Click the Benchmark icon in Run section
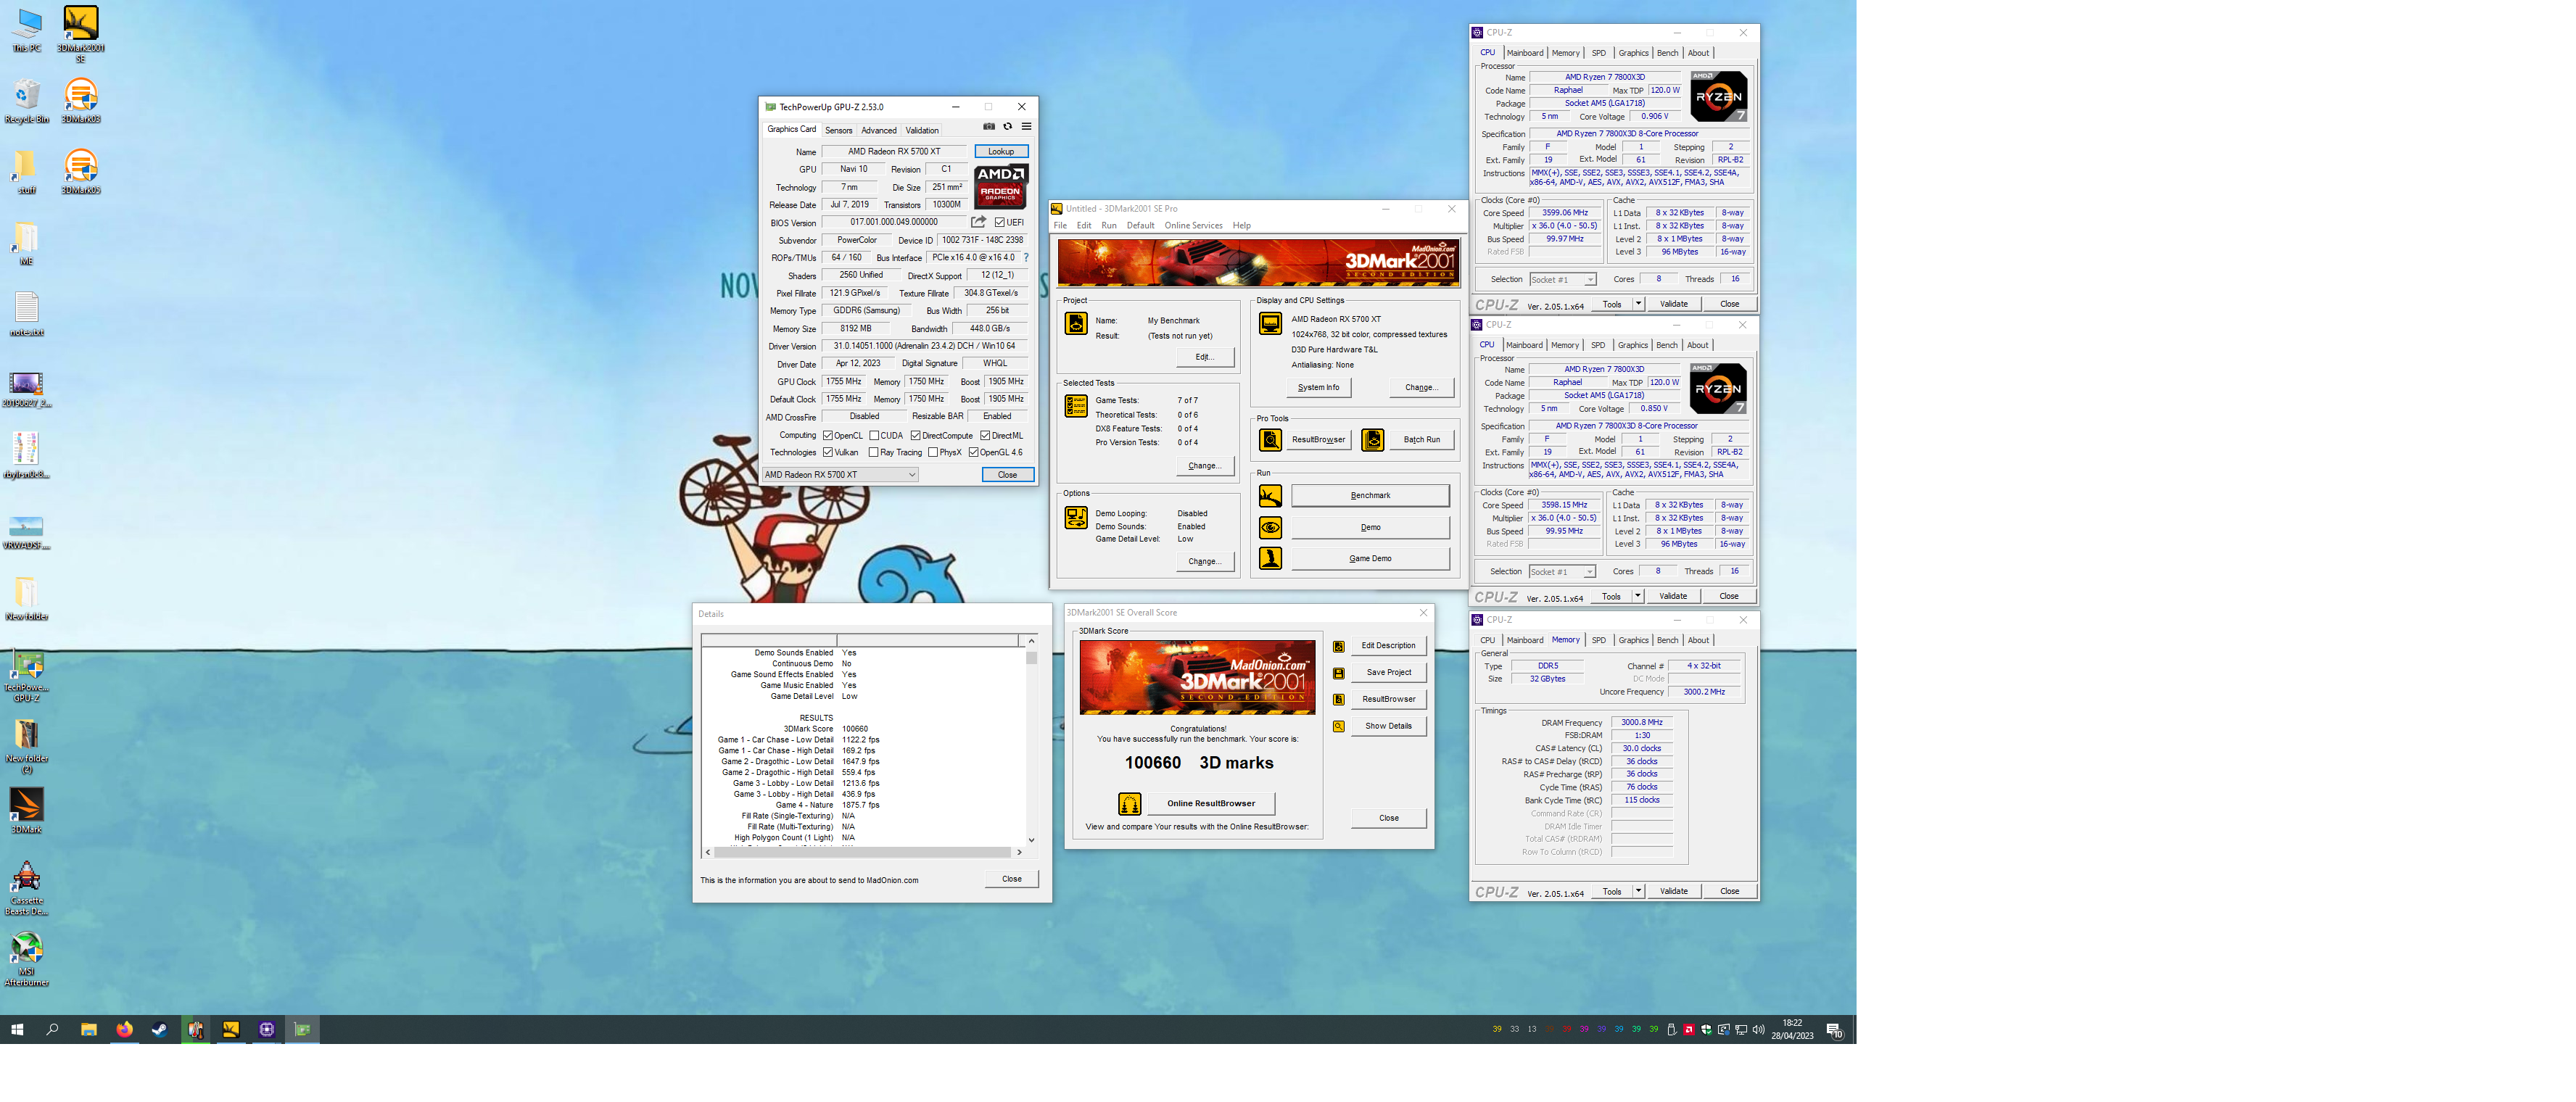The height and width of the screenshot is (1102, 2576). point(1270,496)
